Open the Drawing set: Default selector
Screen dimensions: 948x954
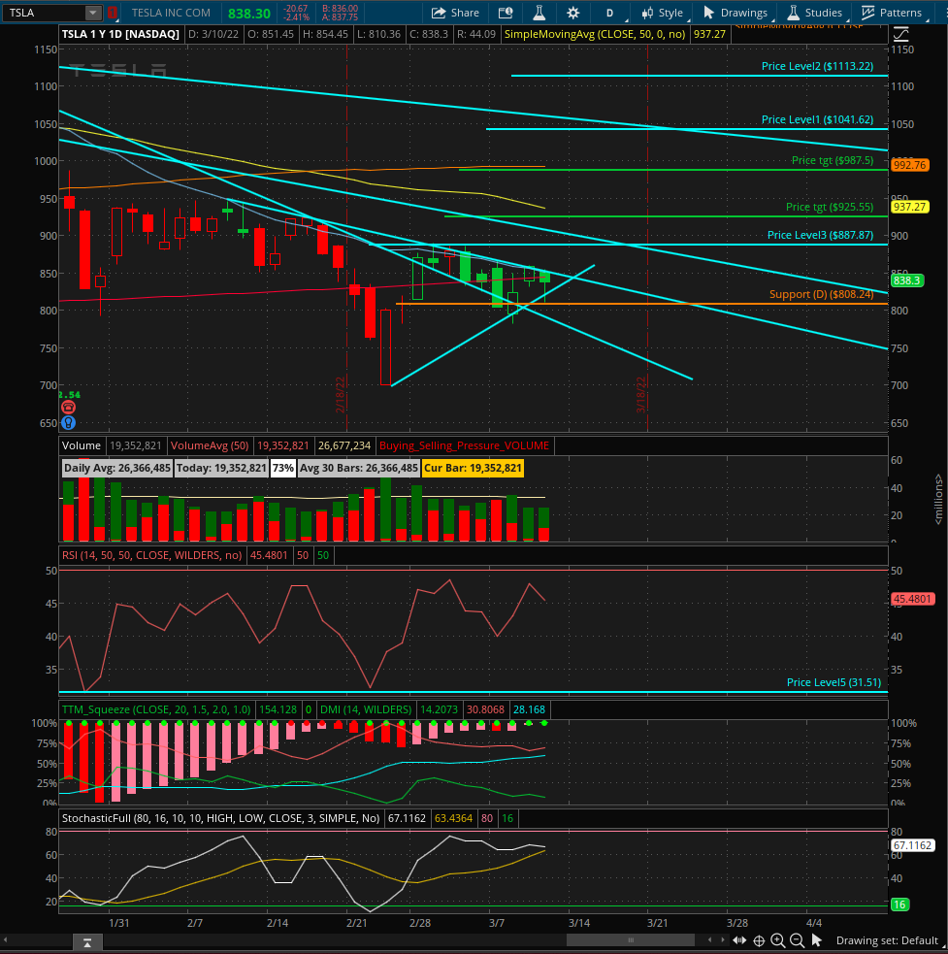pos(887,940)
